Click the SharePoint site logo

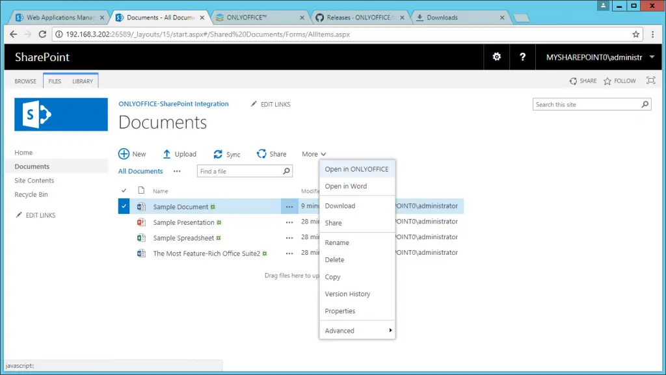click(60, 114)
